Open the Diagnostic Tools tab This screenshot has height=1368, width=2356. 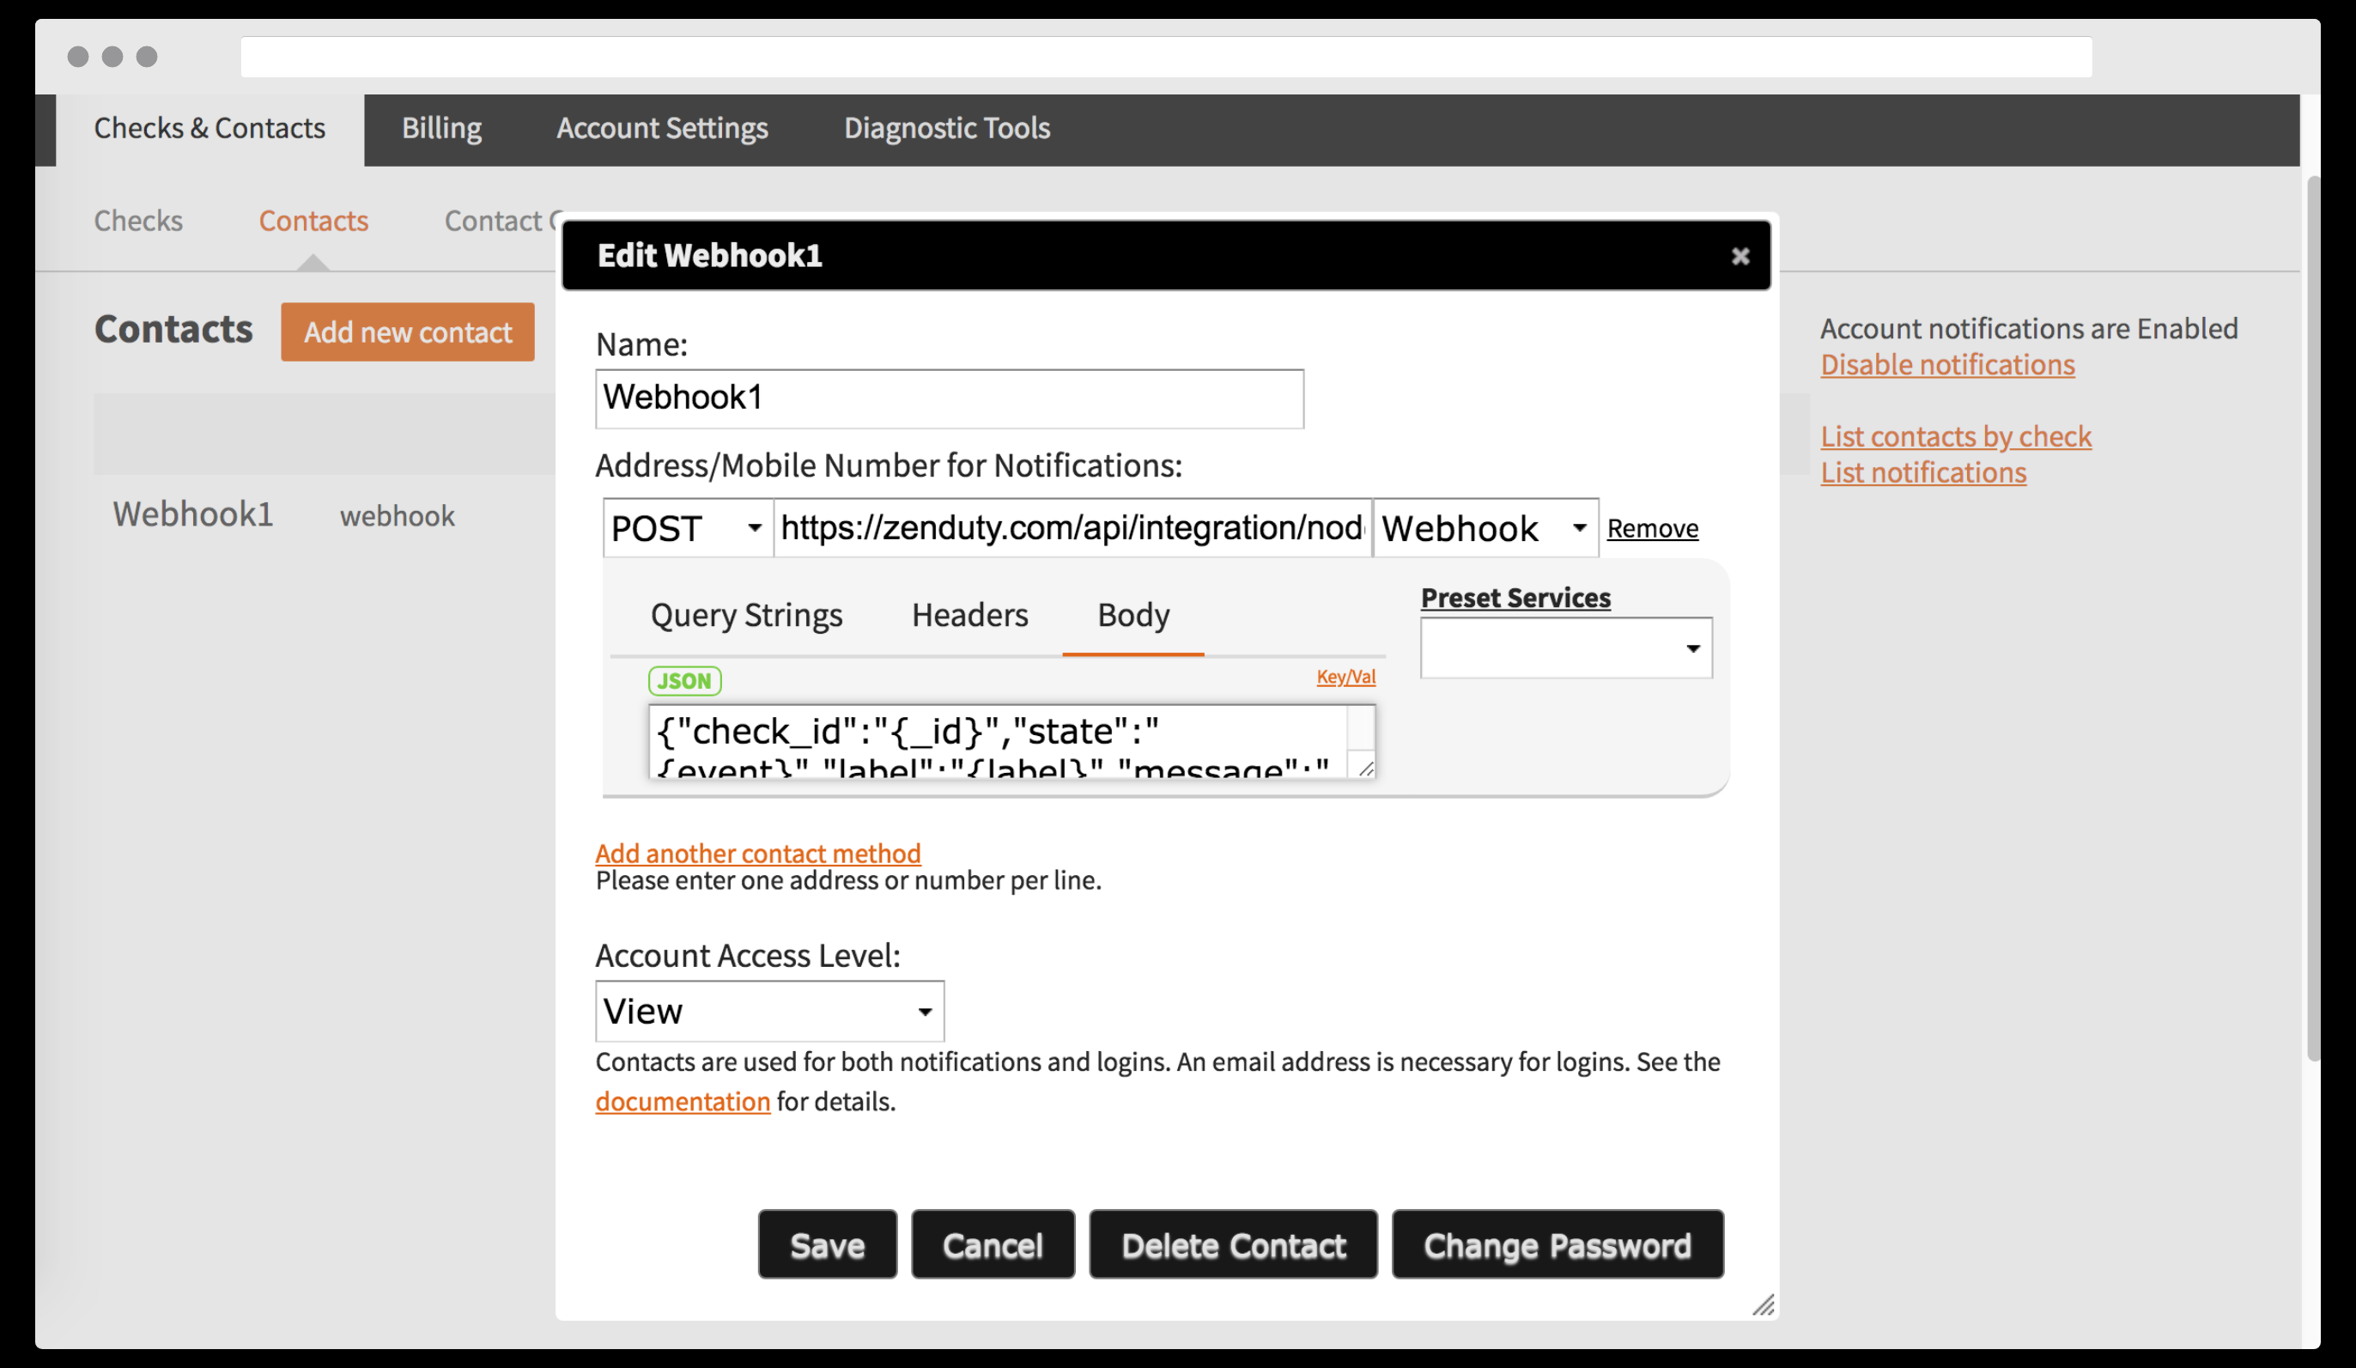[946, 128]
